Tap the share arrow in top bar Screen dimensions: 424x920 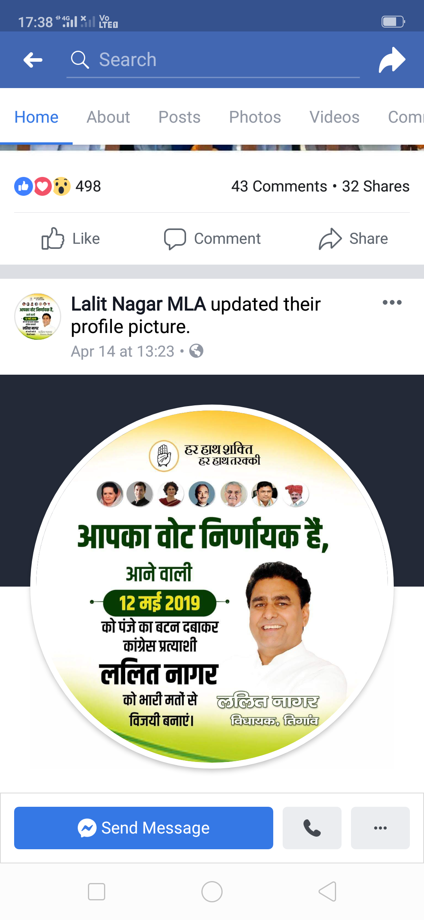click(x=392, y=60)
